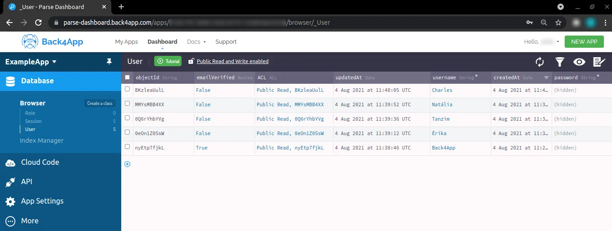Click the NEW APP button

(584, 41)
